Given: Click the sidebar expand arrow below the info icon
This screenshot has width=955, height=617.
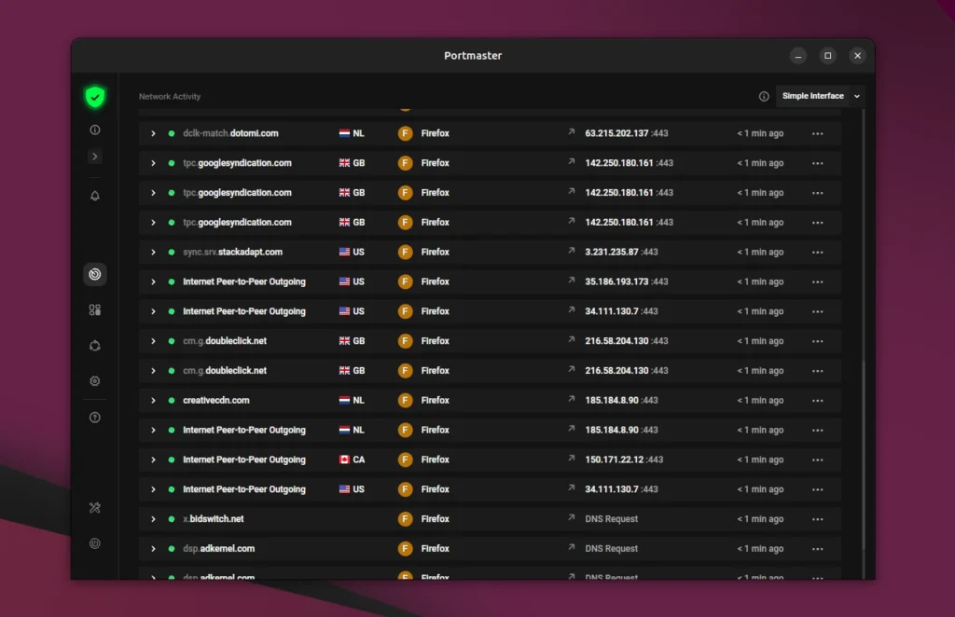Looking at the screenshot, I should pos(94,156).
